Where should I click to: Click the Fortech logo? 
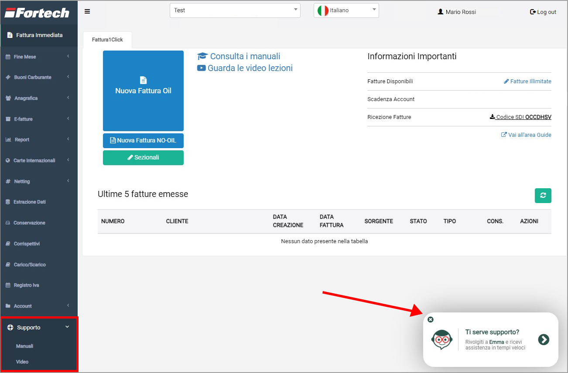(x=38, y=13)
